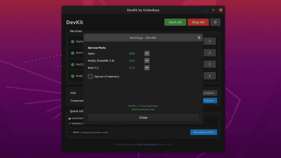The height and width of the screenshot is (158, 281).
Task: Maximize the DevKit window
Action: click(x=213, y=10)
